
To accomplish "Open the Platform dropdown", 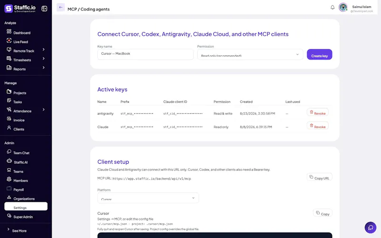I will [148, 198].
